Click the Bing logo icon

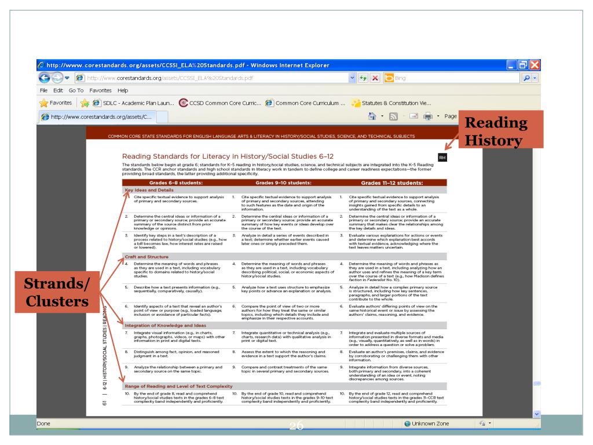click(389, 78)
